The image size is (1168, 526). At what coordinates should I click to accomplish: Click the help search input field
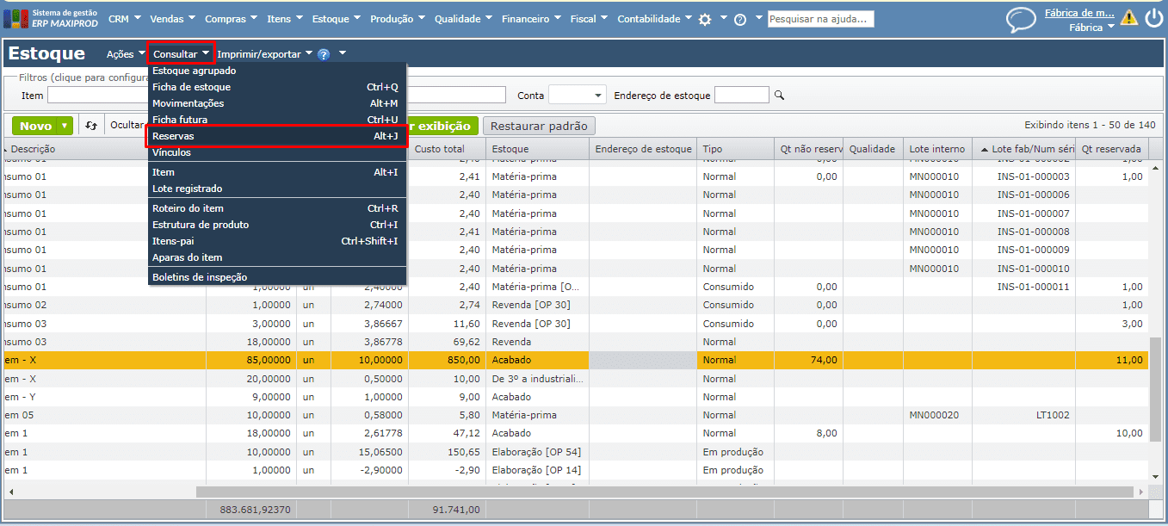[x=820, y=19]
